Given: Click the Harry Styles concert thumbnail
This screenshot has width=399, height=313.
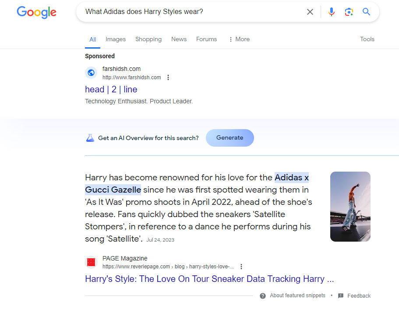Looking at the screenshot, I should coord(350,207).
